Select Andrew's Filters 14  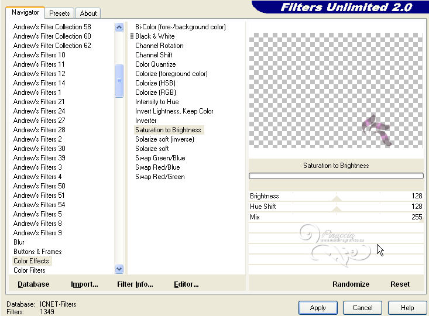(39, 83)
